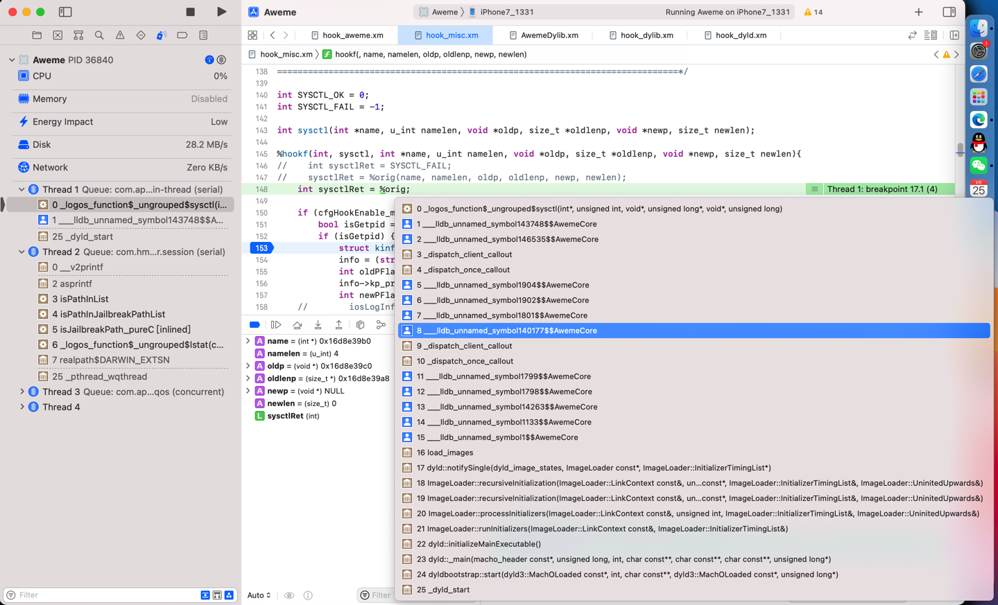
Task: Toggle Quick Look eye in variables view
Action: click(289, 595)
